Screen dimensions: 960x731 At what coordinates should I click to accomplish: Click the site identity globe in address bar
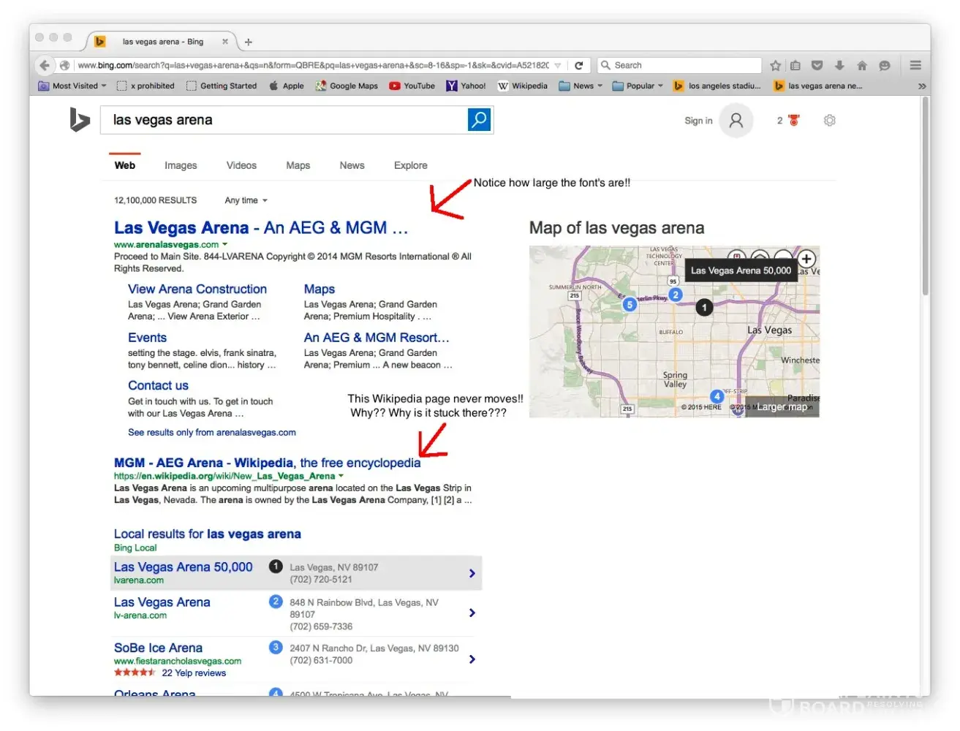(x=64, y=65)
